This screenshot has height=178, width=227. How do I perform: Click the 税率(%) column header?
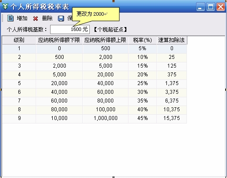click(x=142, y=40)
